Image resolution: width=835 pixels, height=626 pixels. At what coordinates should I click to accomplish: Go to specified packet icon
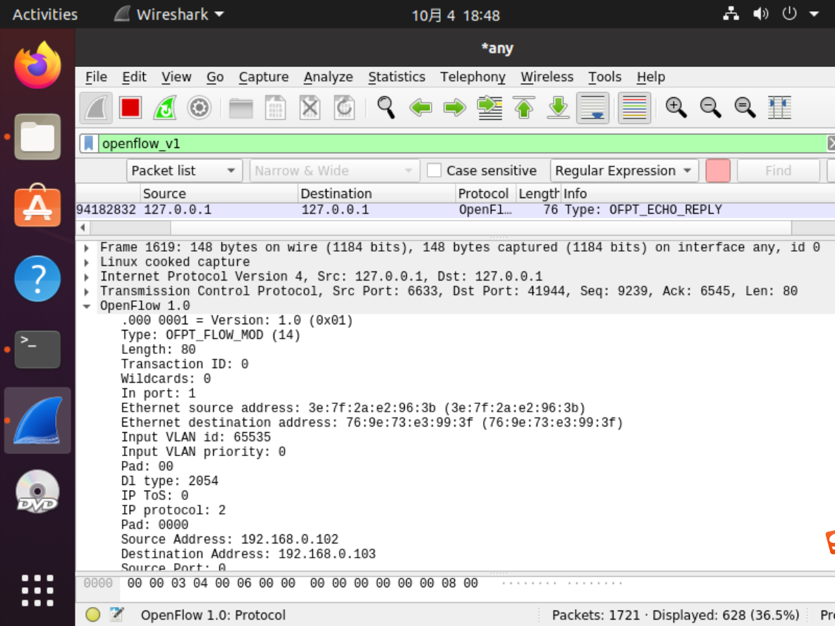point(489,108)
